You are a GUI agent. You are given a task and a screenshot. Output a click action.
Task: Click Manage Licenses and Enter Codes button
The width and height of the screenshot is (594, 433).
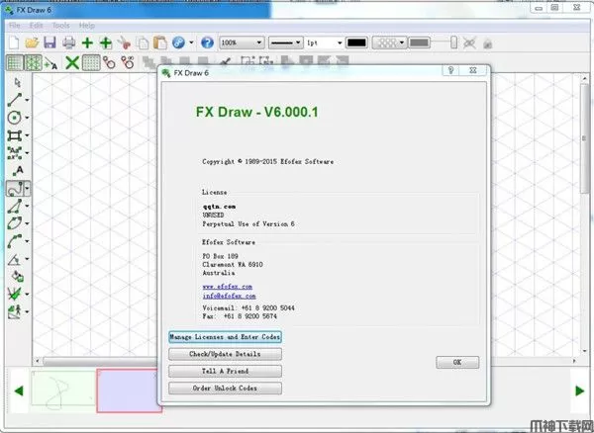(x=225, y=337)
